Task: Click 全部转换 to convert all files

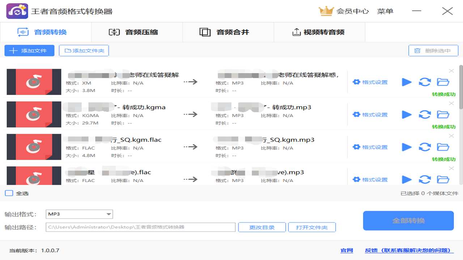Action: tap(408, 220)
